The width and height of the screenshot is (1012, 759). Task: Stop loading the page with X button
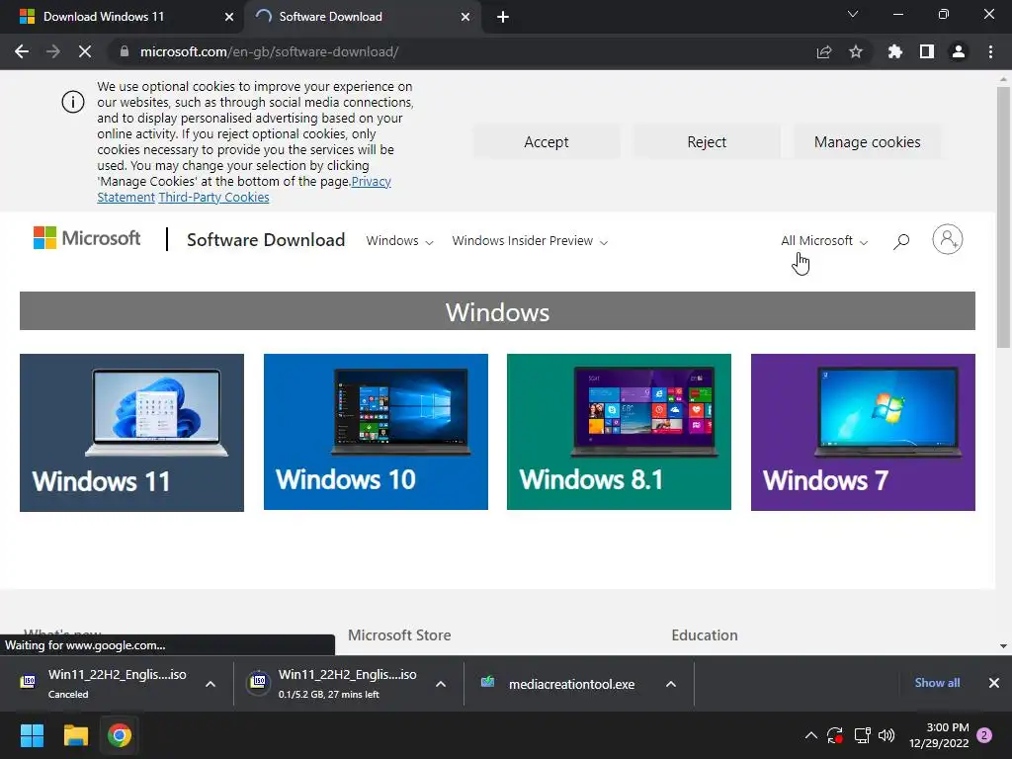click(x=85, y=51)
